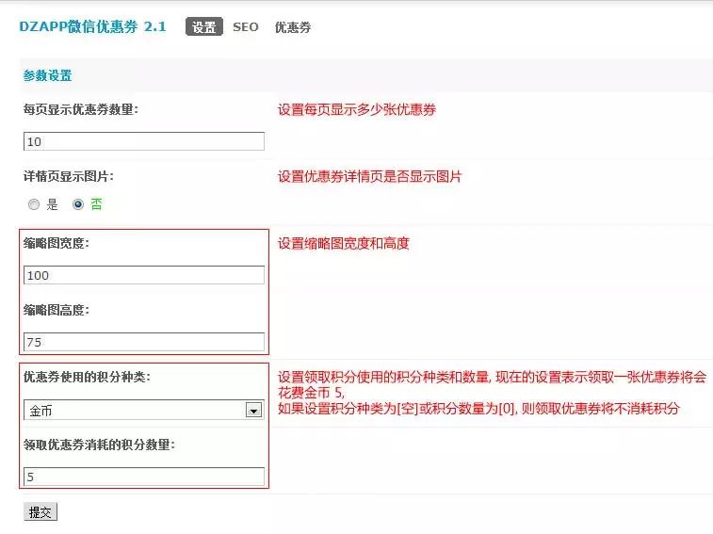Click the 优惠券使用的积分种类 label
This screenshot has height=534, width=713.
[x=87, y=377]
